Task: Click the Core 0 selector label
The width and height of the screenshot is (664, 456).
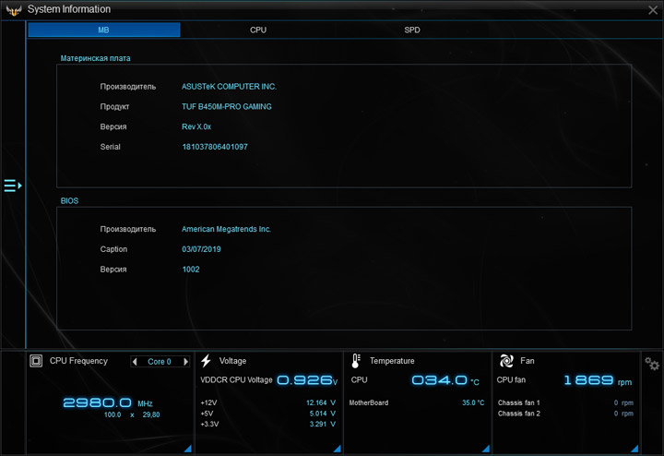Action: [x=160, y=362]
